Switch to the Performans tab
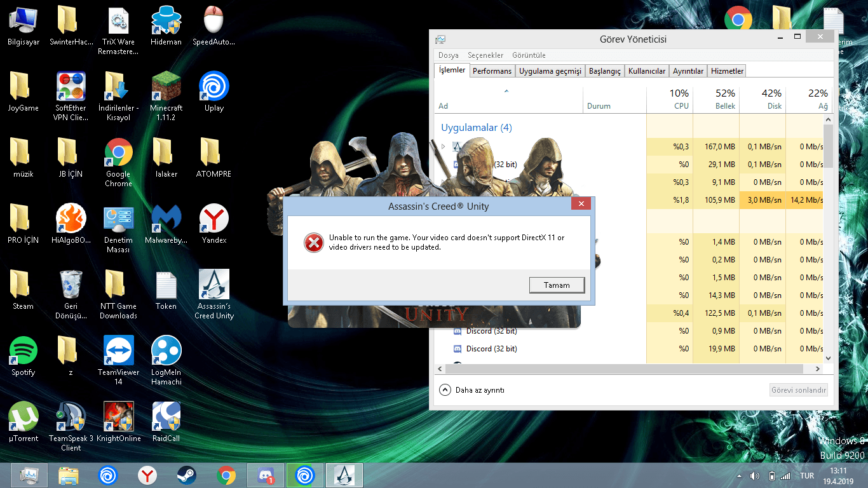Image resolution: width=868 pixels, height=488 pixels. point(492,71)
